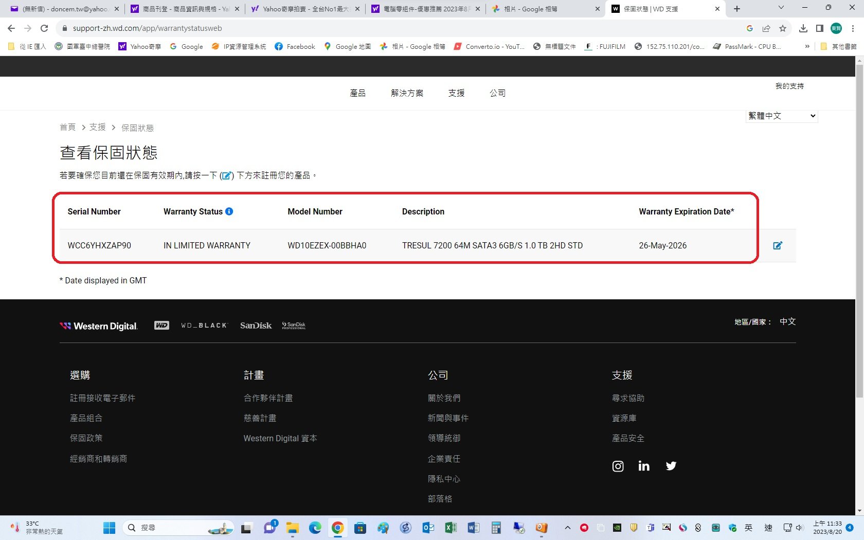Open browser downloads icon
The image size is (864, 540).
pyautogui.click(x=803, y=28)
